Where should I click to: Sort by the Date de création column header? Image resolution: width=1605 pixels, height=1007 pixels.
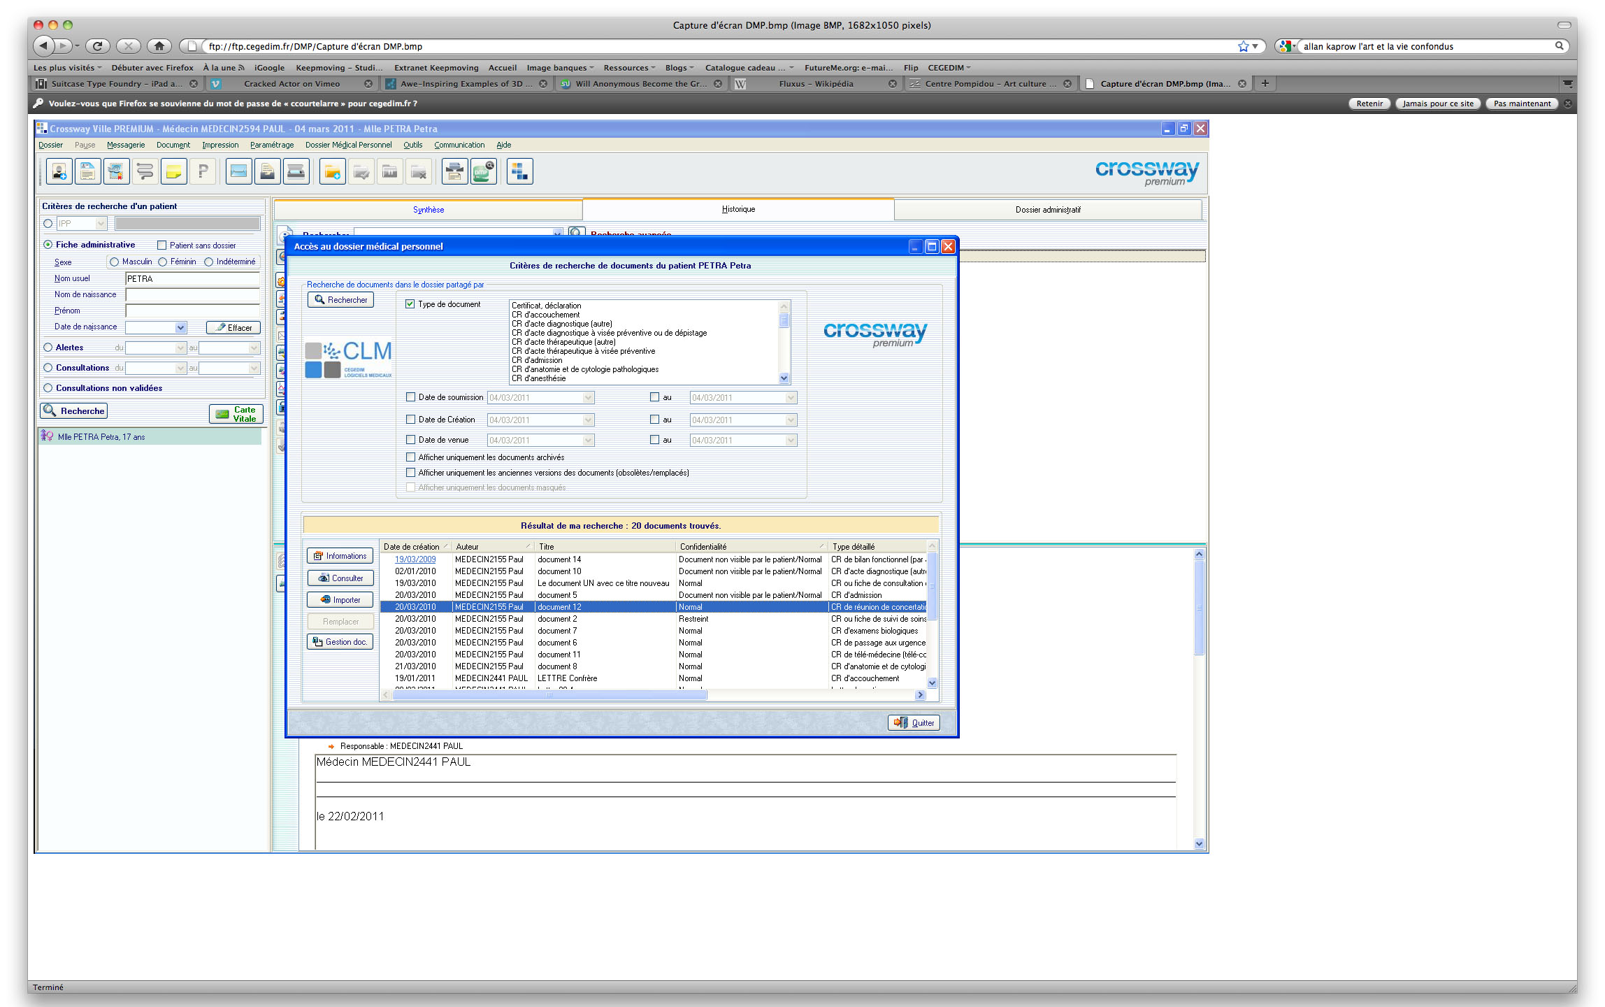click(x=412, y=547)
